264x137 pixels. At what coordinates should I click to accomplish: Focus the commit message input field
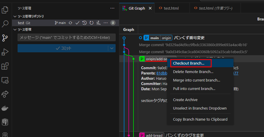coord(67,37)
